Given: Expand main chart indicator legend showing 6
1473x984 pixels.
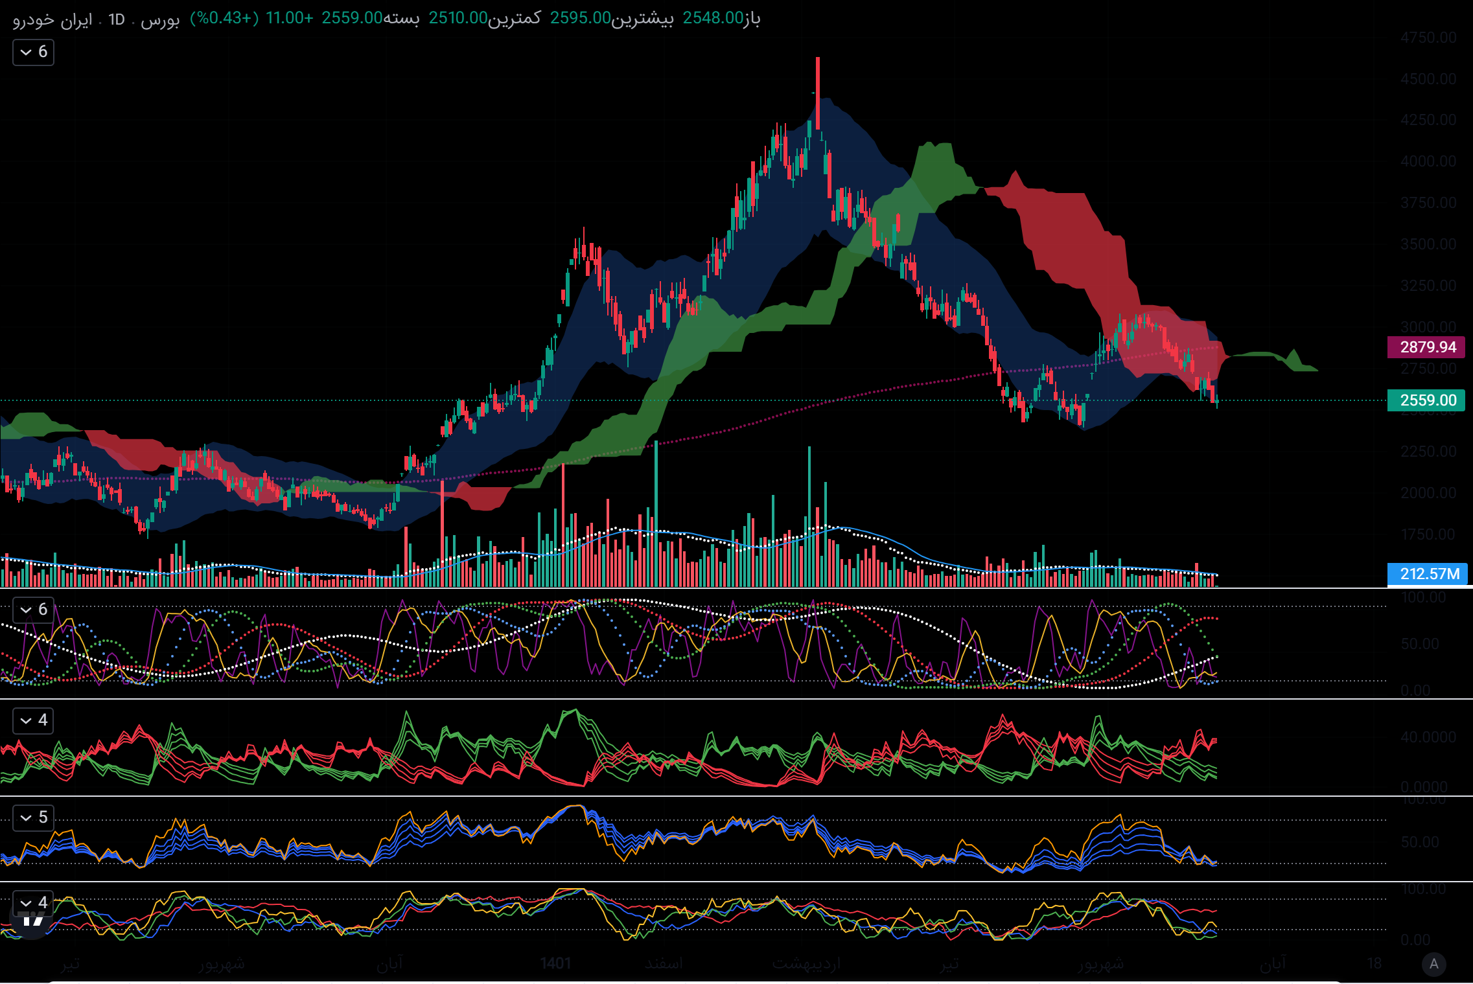Looking at the screenshot, I should click(33, 52).
